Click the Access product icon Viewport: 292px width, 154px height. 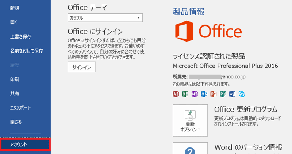click(176, 94)
